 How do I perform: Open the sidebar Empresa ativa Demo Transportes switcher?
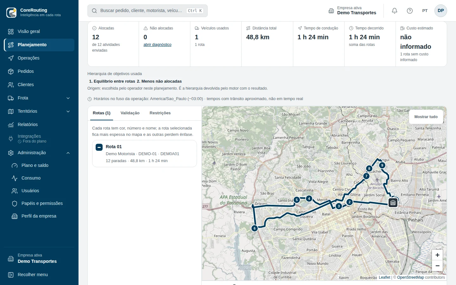click(x=39, y=258)
